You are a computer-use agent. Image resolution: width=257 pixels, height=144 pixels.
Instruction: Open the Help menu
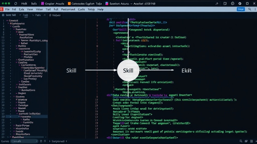(100, 9)
